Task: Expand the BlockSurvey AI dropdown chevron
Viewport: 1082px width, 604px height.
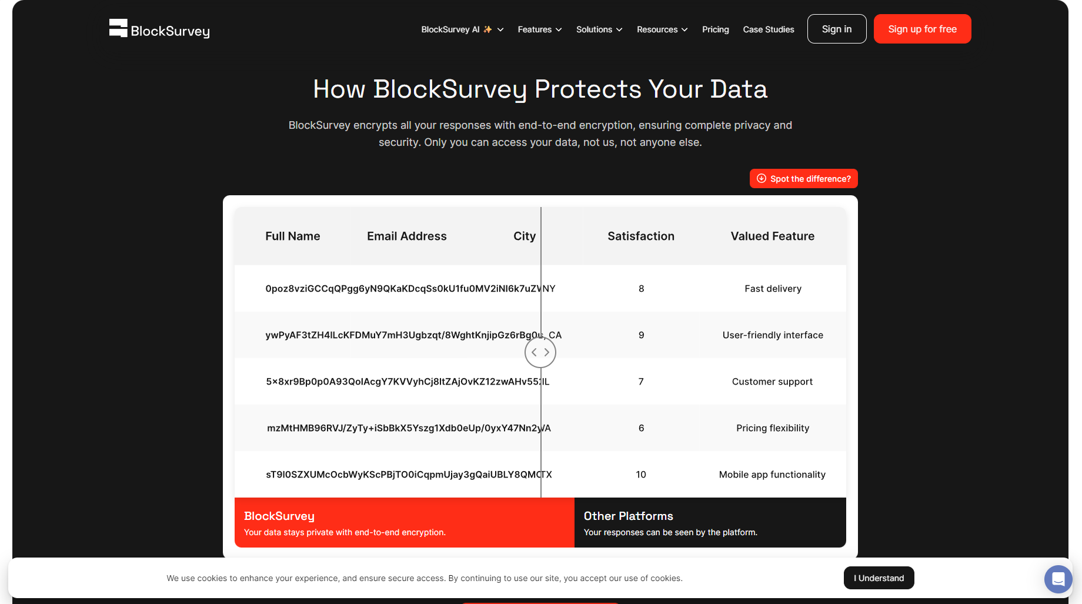Action: pos(500,29)
